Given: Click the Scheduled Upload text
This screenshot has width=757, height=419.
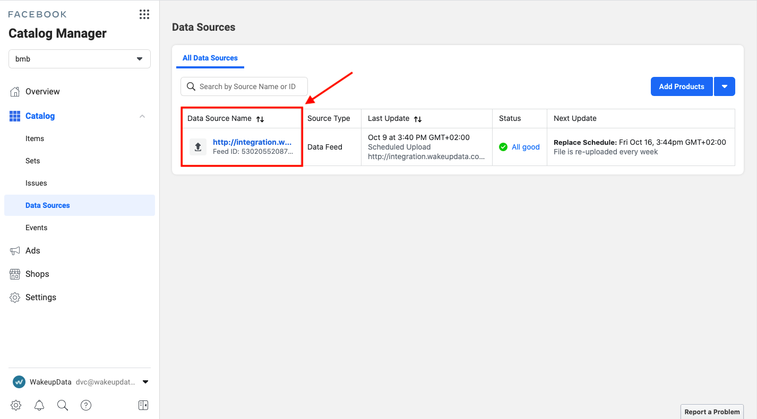Looking at the screenshot, I should (399, 147).
